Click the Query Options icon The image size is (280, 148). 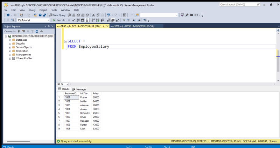pos(83,20)
